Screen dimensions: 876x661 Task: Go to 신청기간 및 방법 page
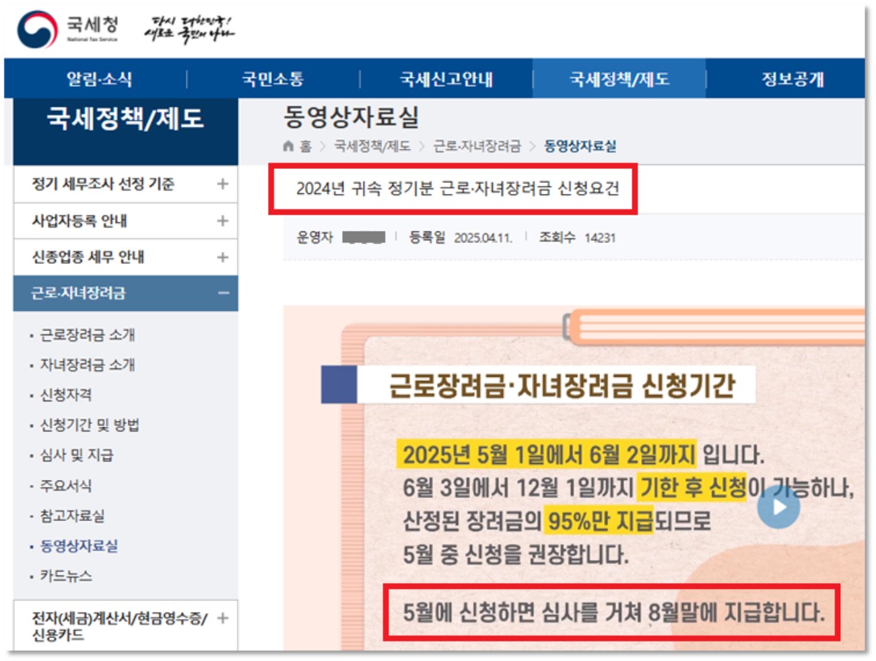[90, 425]
